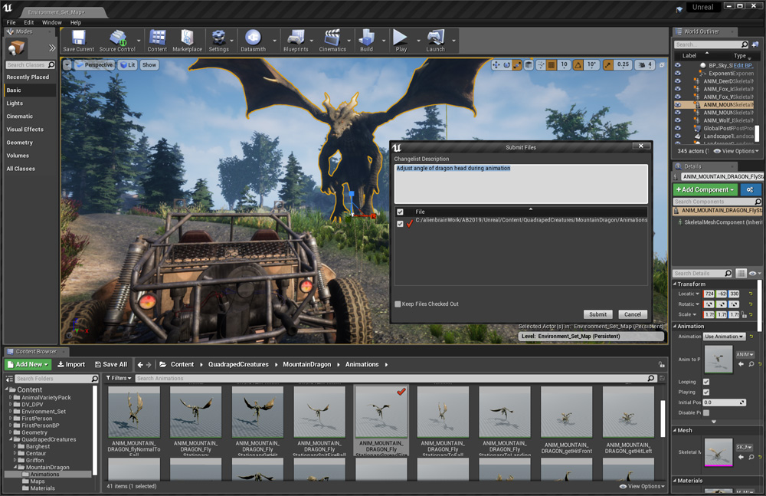This screenshot has height=496, width=766.
Task: Click the search icon in World Outliner
Action: [745, 44]
